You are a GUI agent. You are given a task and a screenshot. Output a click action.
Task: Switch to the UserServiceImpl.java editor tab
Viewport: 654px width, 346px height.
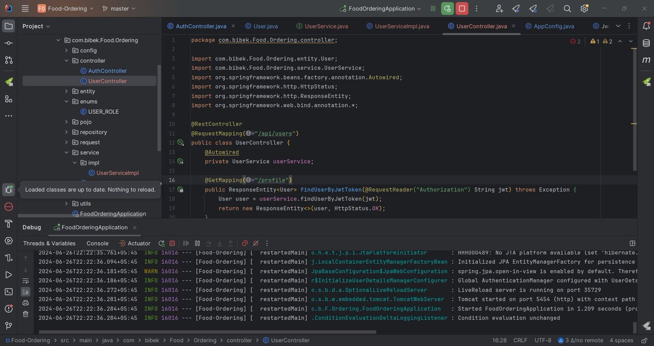tap(398, 26)
